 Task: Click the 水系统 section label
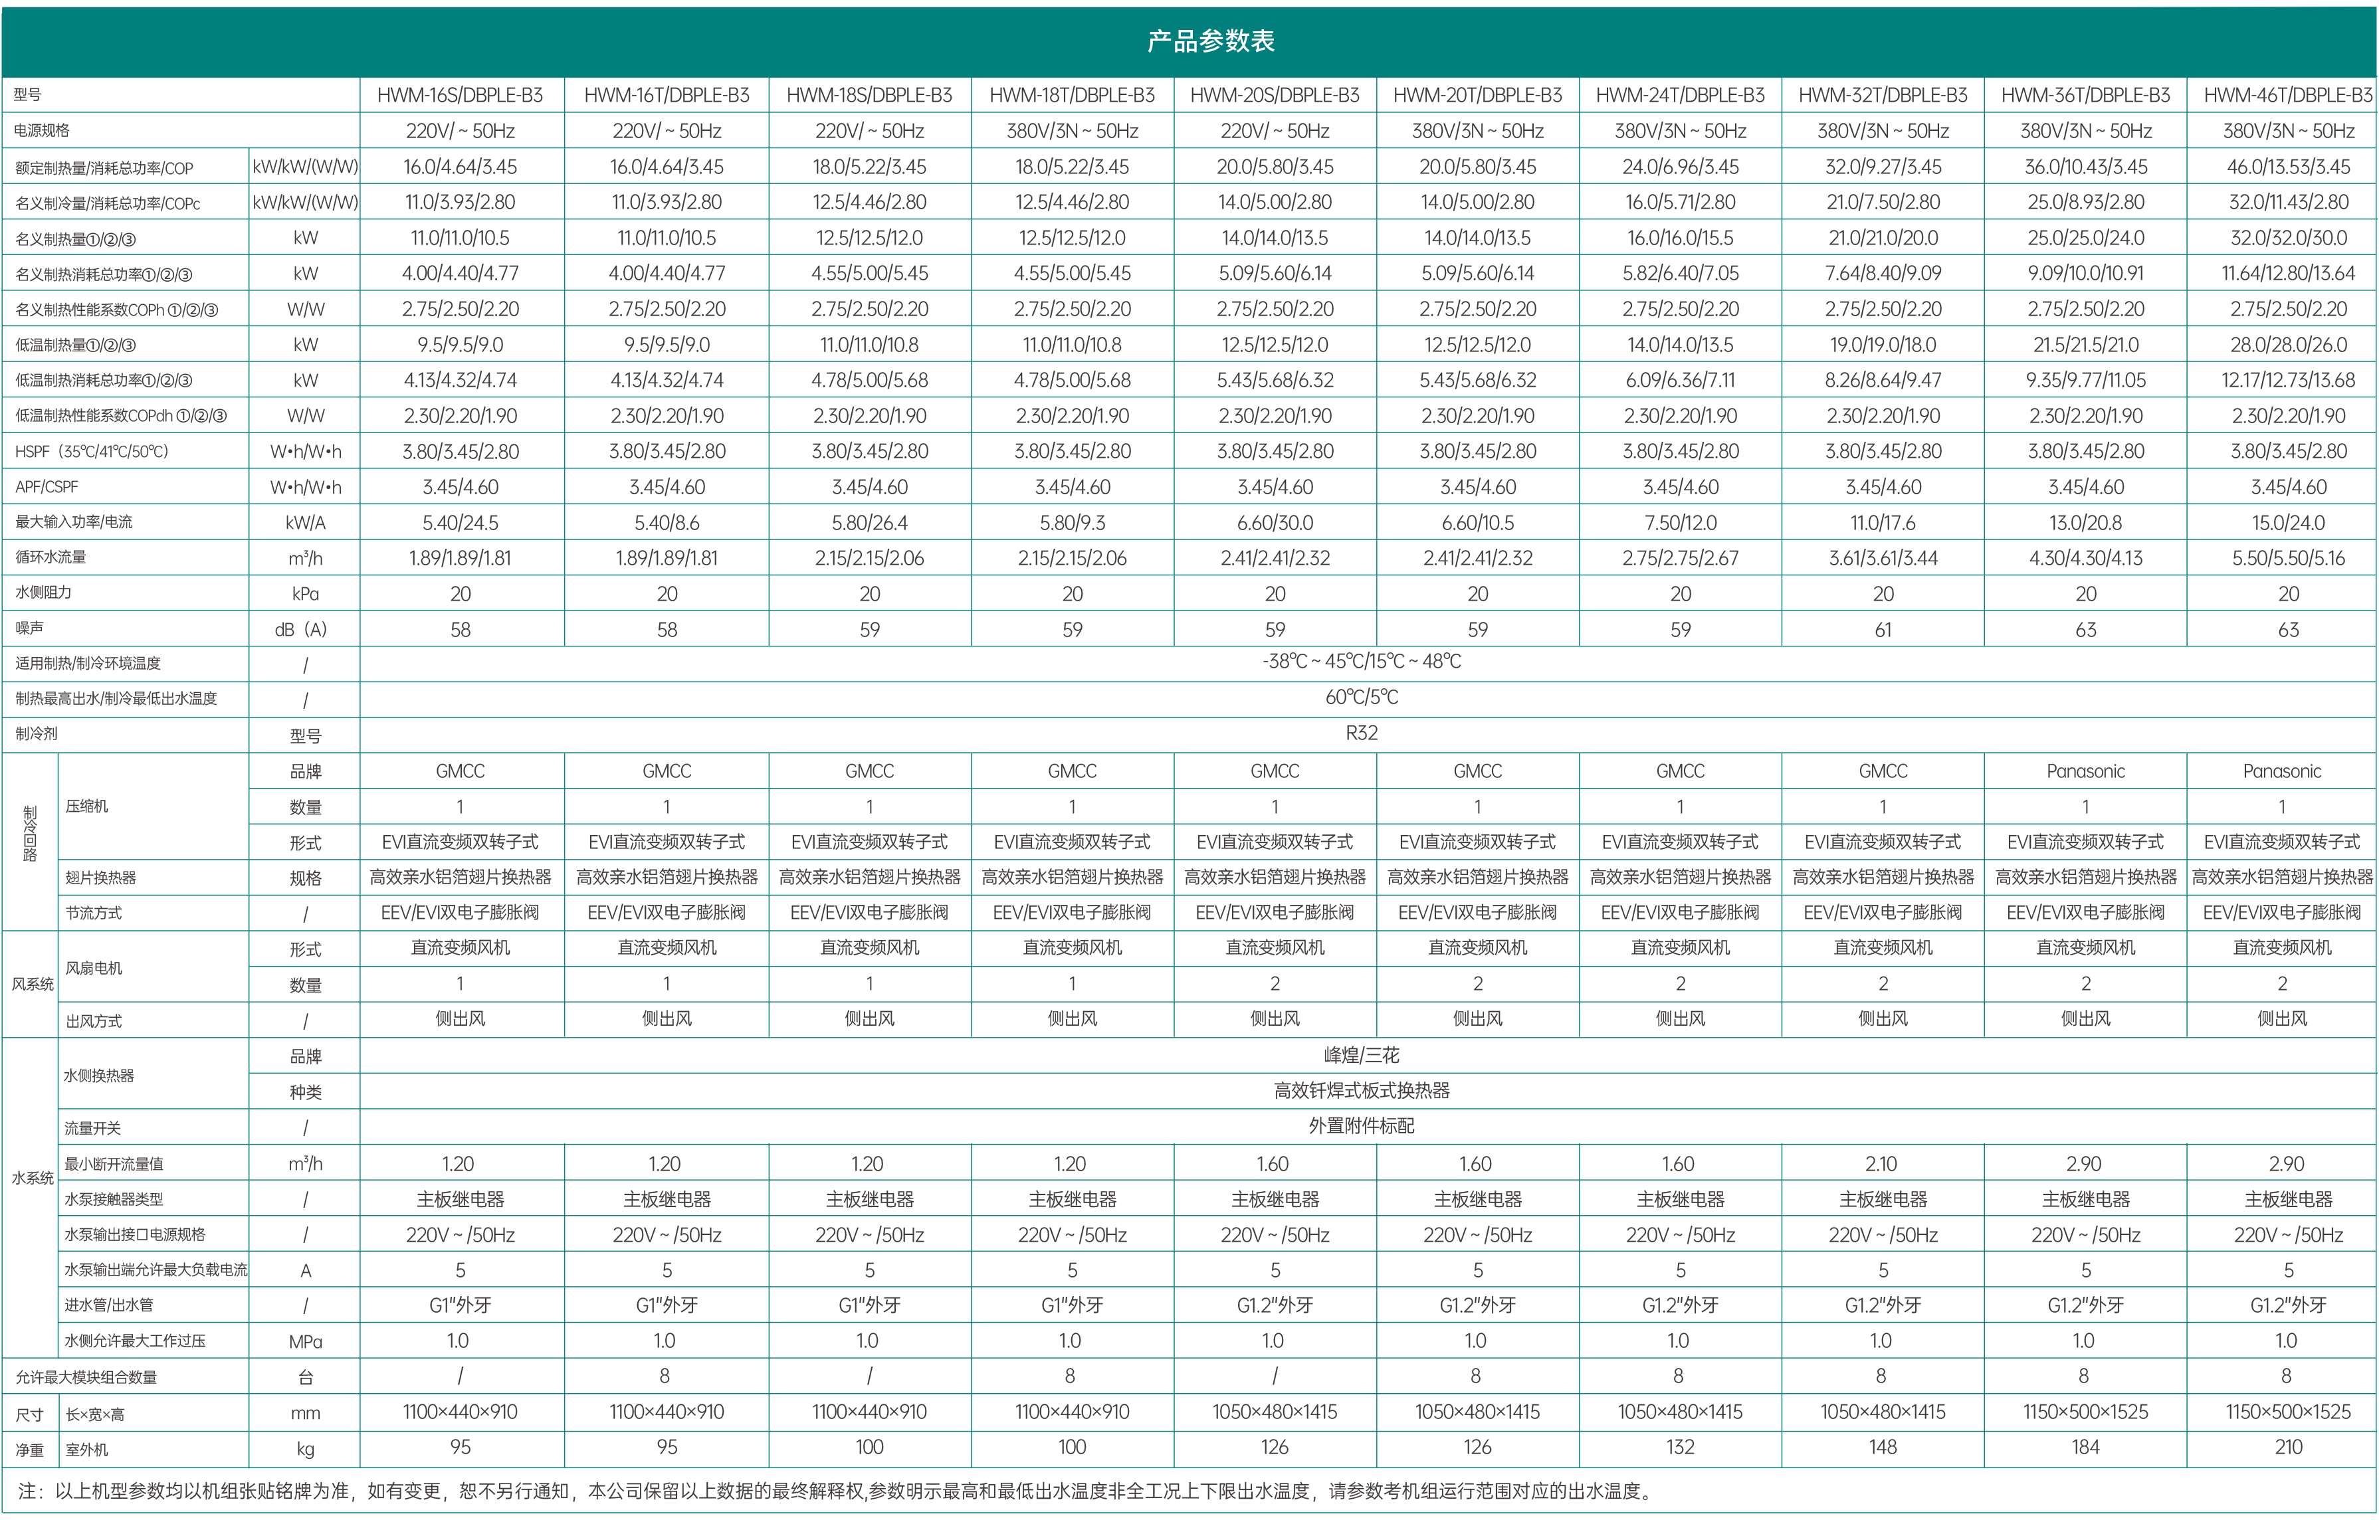[32, 1179]
